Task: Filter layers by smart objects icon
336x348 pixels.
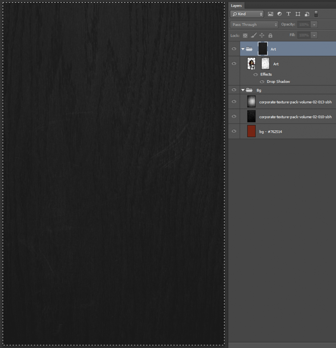Action: pyautogui.click(x=307, y=14)
